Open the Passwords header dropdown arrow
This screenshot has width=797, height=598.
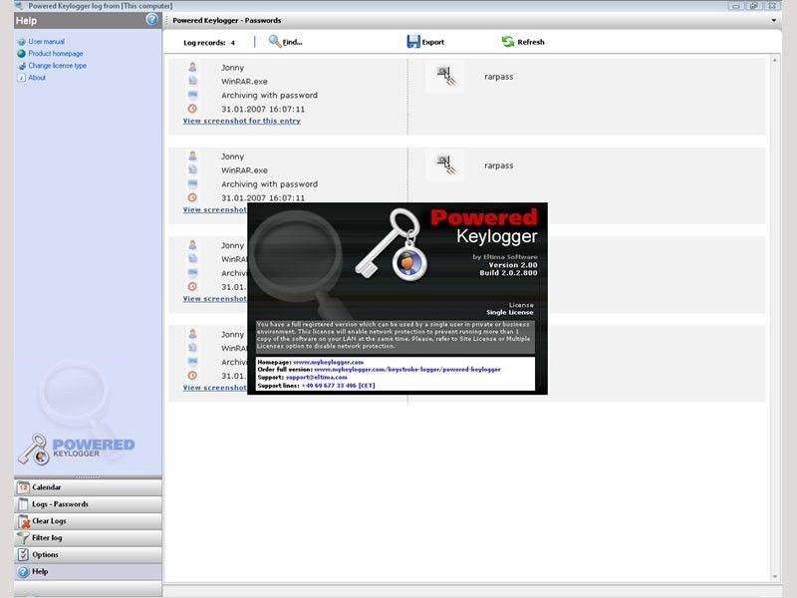coord(774,20)
